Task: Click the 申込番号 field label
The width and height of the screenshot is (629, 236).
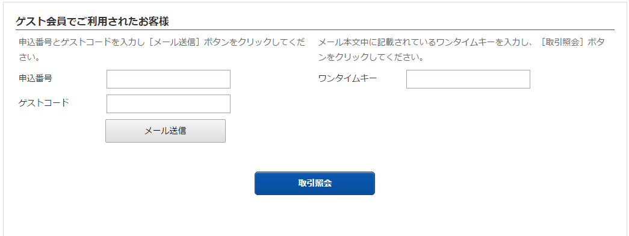Action: tap(36, 78)
